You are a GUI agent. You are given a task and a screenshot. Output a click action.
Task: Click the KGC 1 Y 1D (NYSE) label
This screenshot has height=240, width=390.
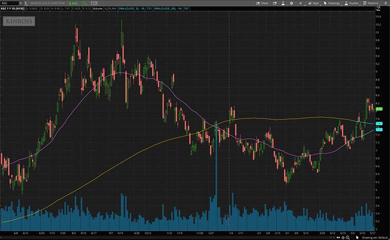tap(13, 9)
